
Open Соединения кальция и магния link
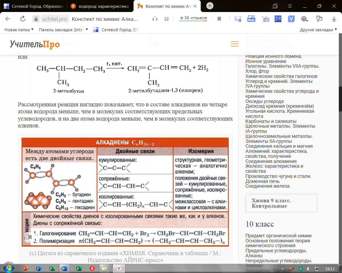pos(279,146)
